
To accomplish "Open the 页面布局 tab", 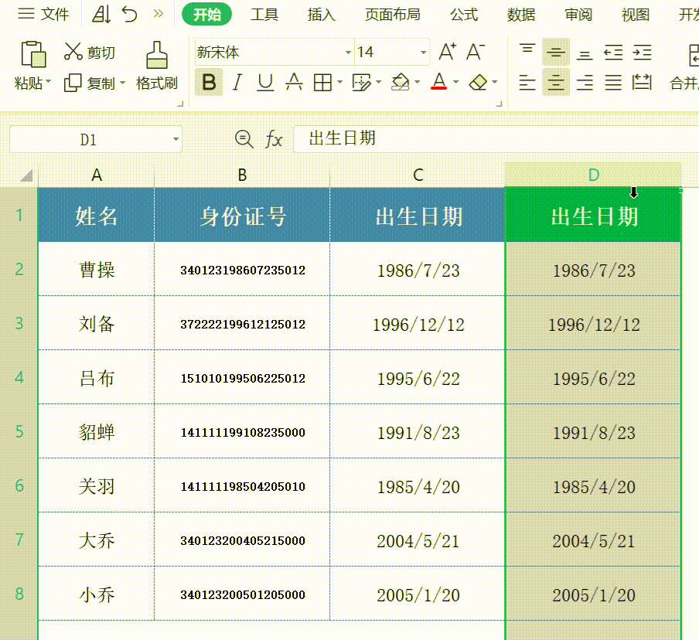I will click(x=393, y=14).
